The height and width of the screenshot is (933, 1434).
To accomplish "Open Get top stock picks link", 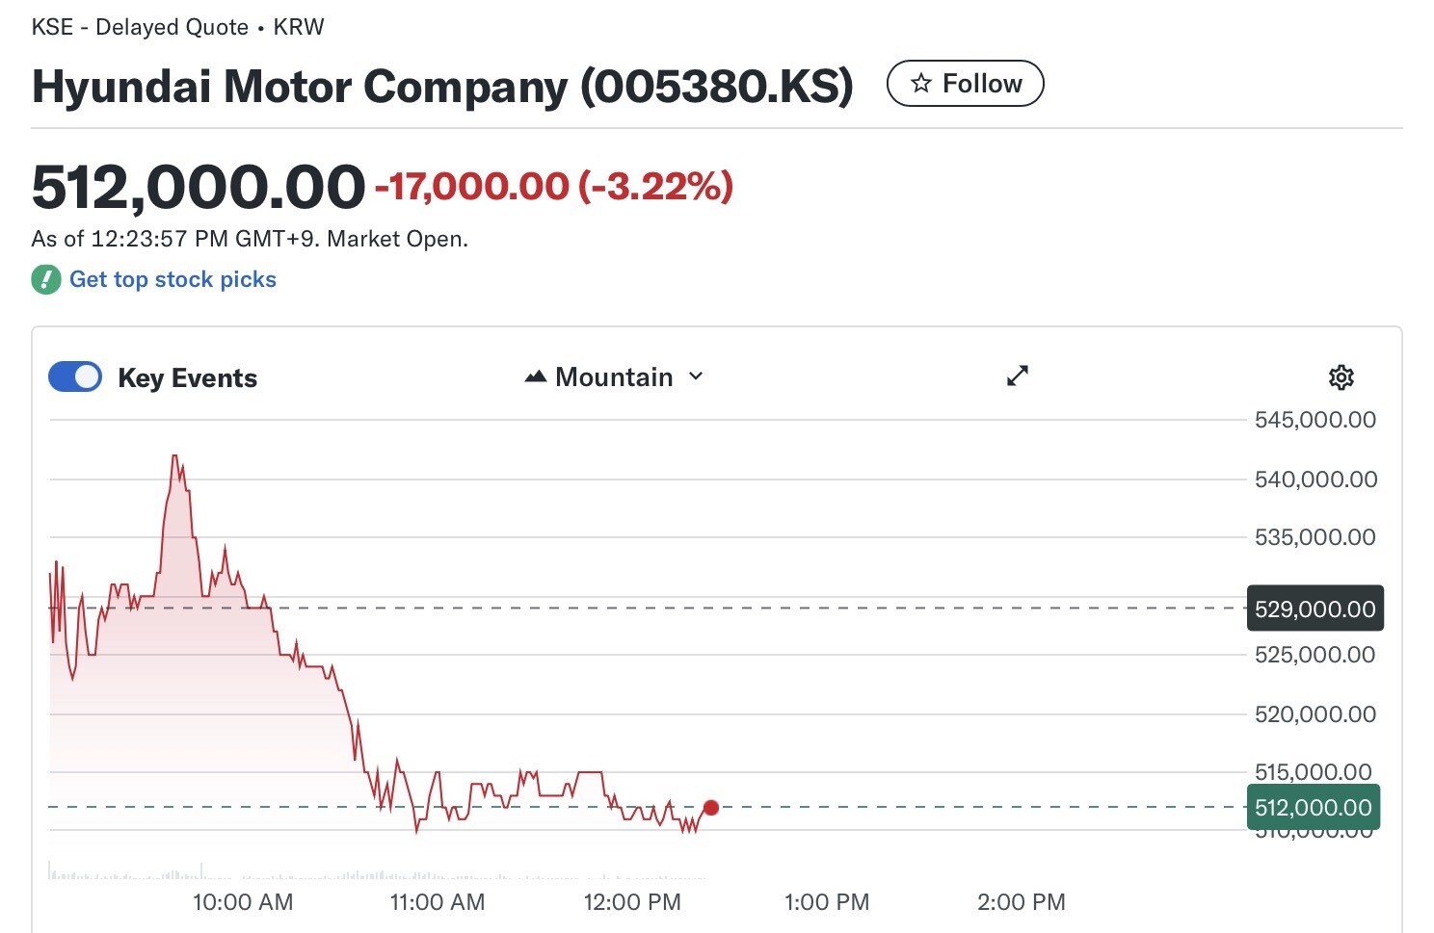I will [173, 280].
